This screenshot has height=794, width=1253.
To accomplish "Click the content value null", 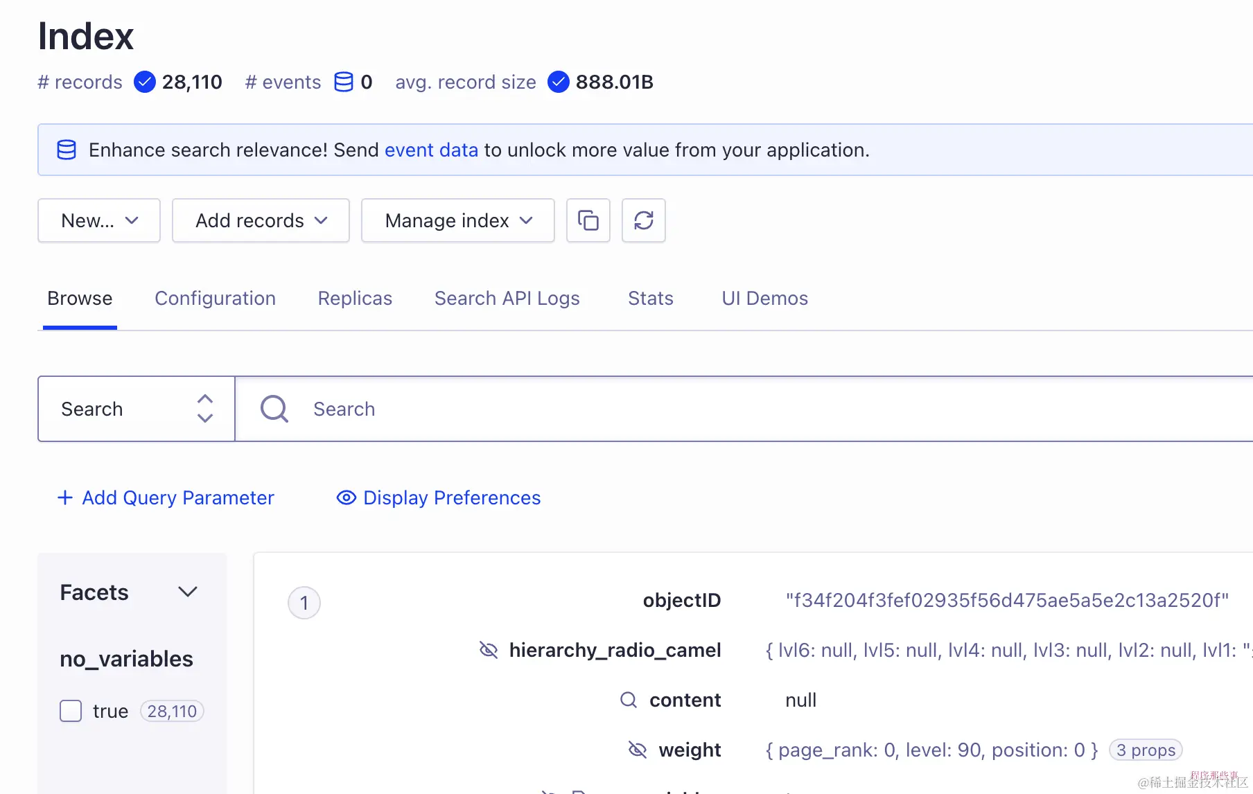I will pyautogui.click(x=801, y=700).
